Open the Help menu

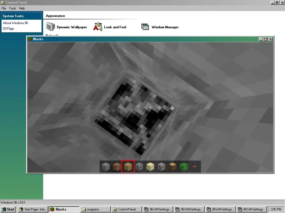click(22, 8)
